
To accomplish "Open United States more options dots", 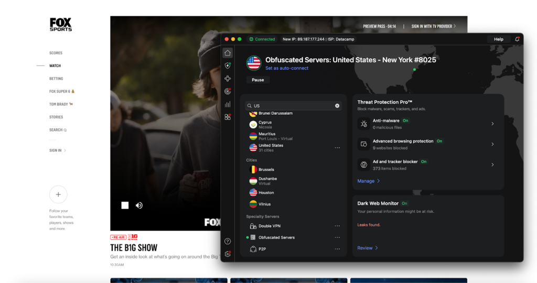I will point(337,148).
